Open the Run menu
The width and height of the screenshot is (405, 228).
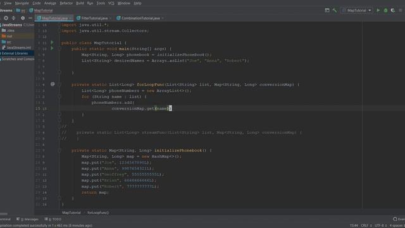click(90, 3)
